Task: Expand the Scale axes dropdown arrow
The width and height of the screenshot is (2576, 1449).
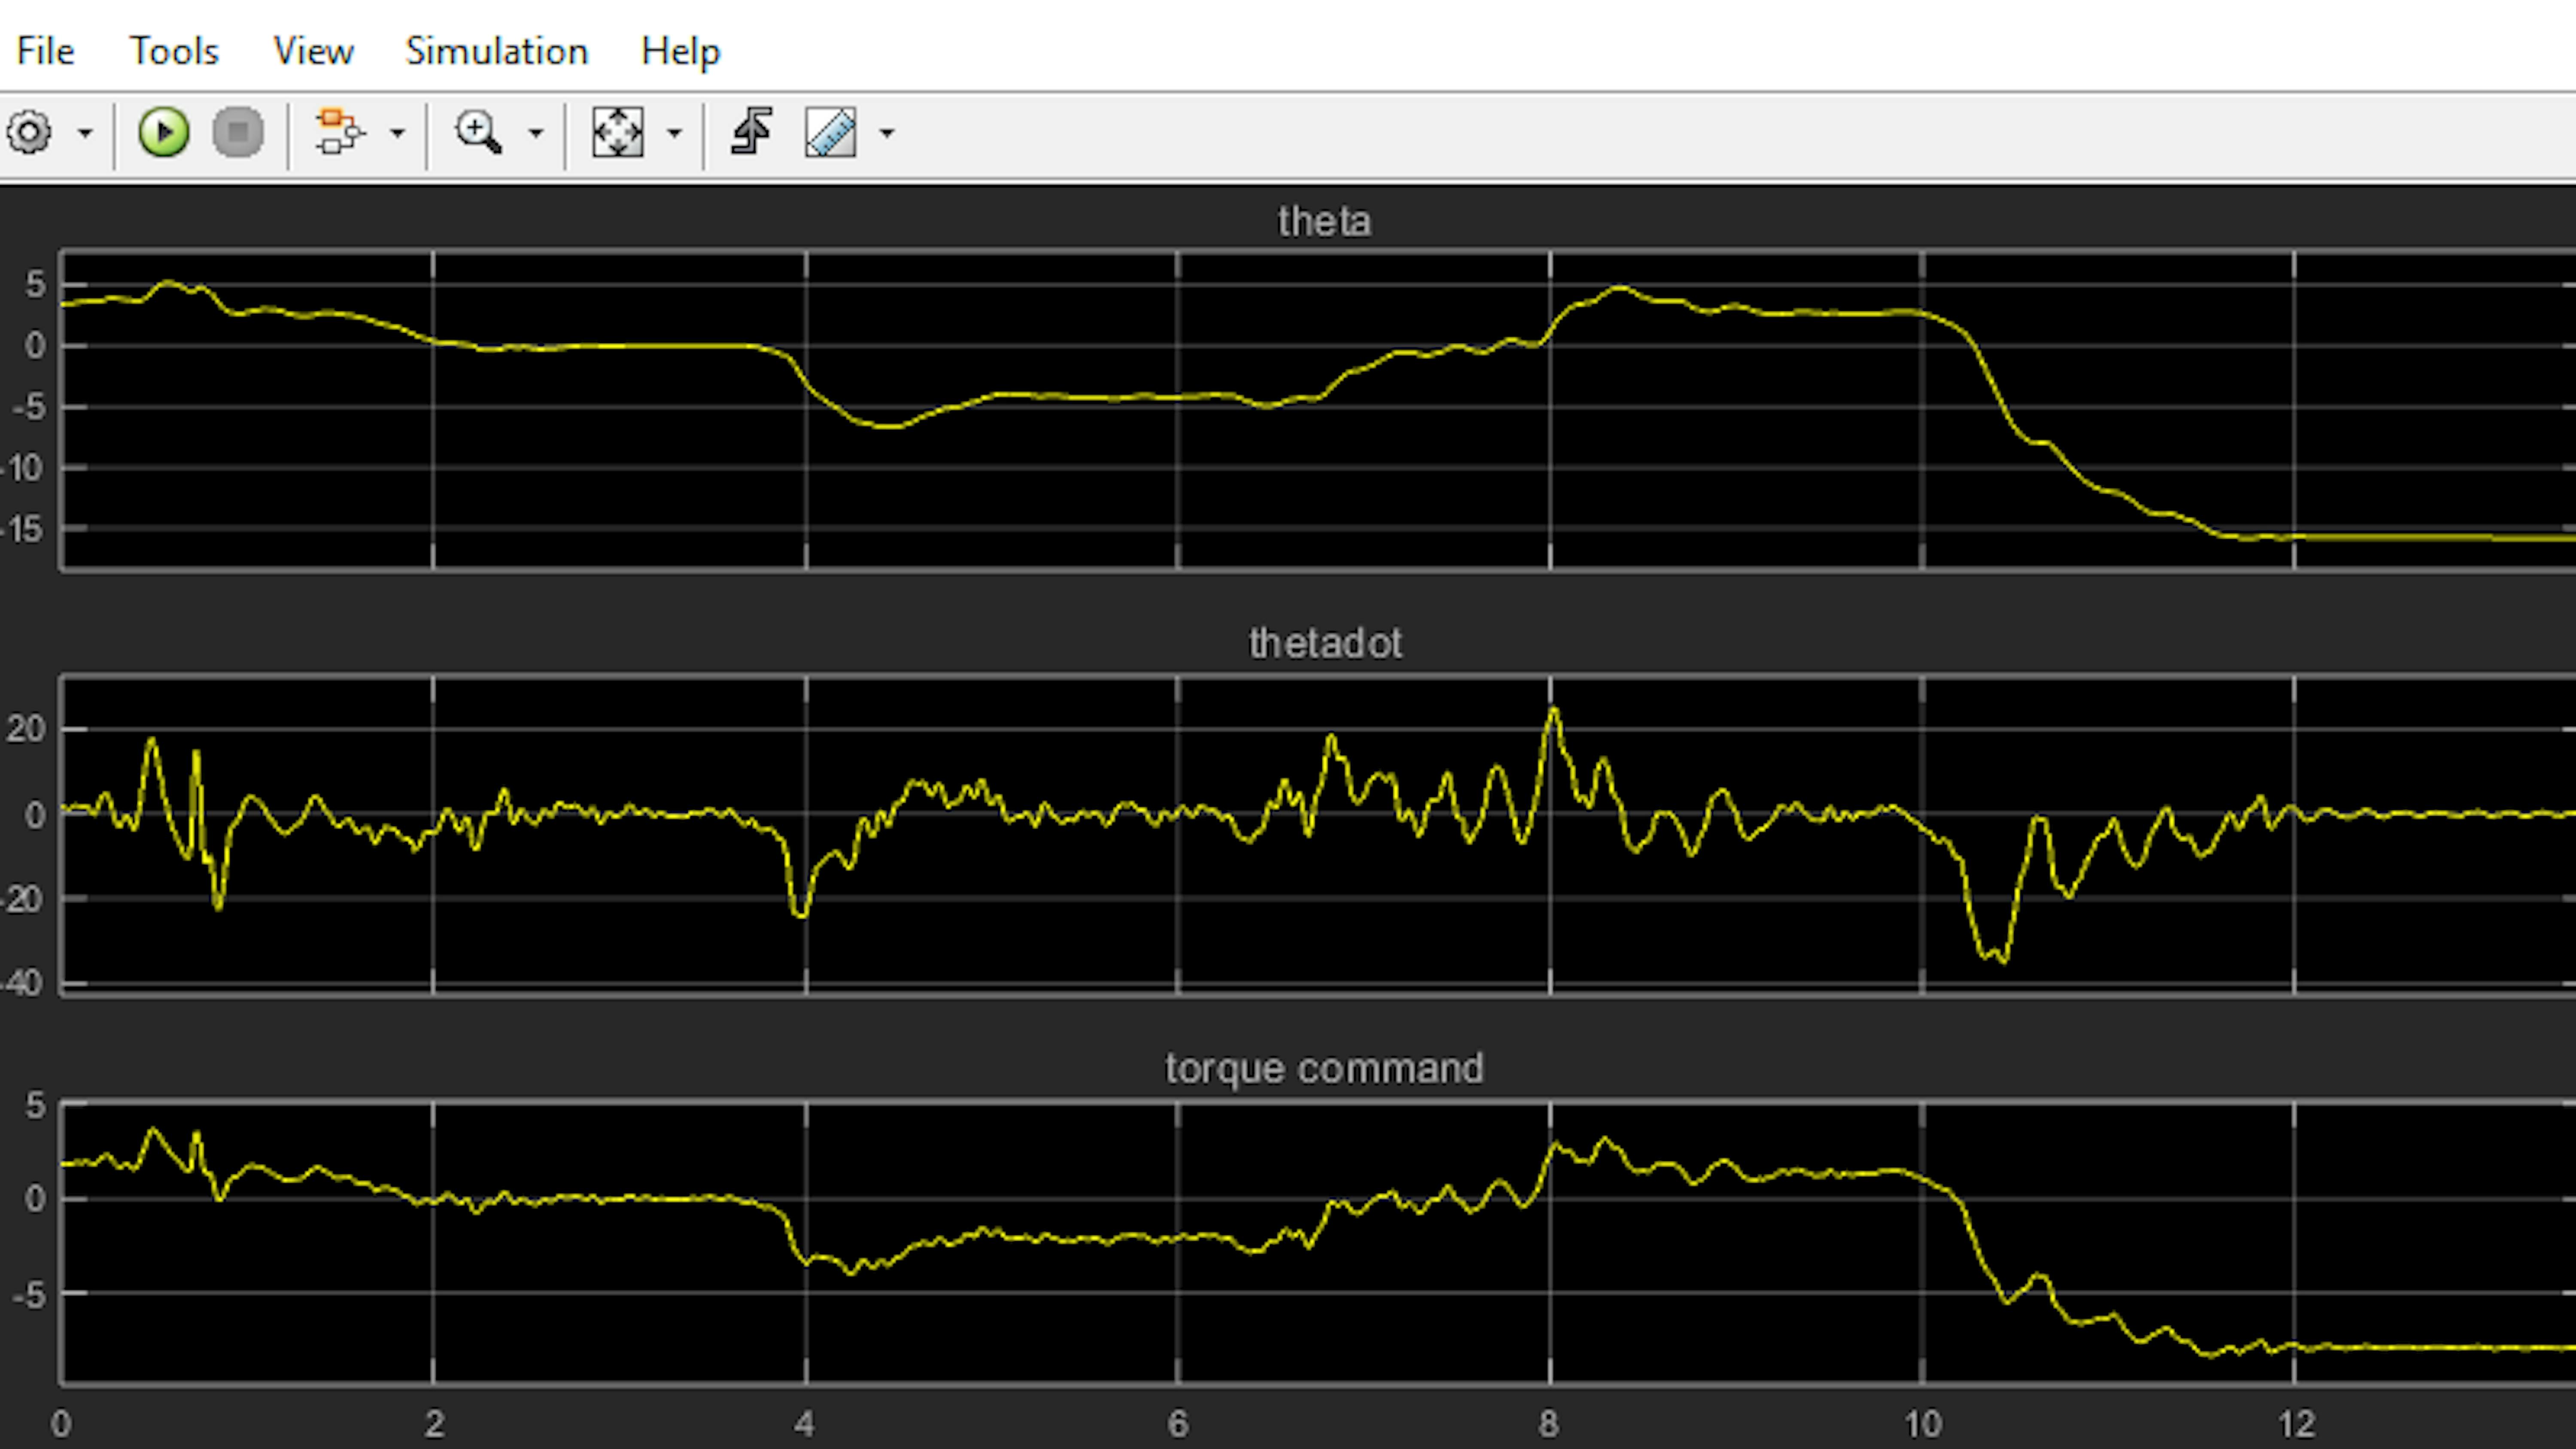Action: [675, 133]
